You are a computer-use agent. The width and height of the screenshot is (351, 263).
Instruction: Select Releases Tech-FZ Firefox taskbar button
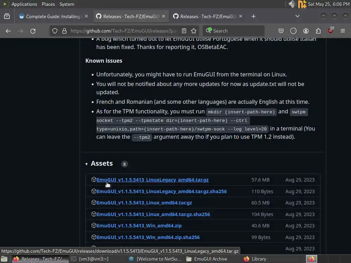point(40,259)
